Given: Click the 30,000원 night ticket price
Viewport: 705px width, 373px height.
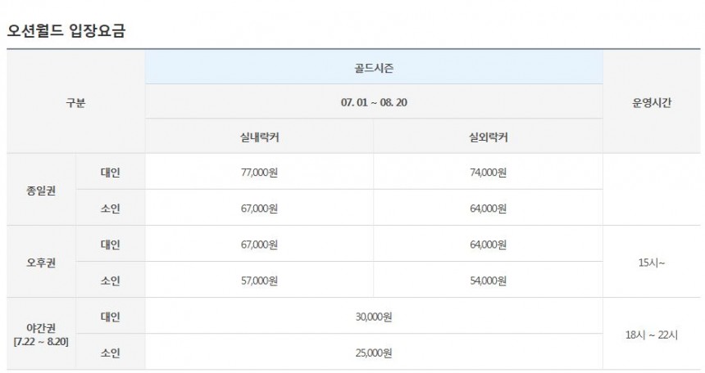Looking at the screenshot, I should [x=374, y=317].
